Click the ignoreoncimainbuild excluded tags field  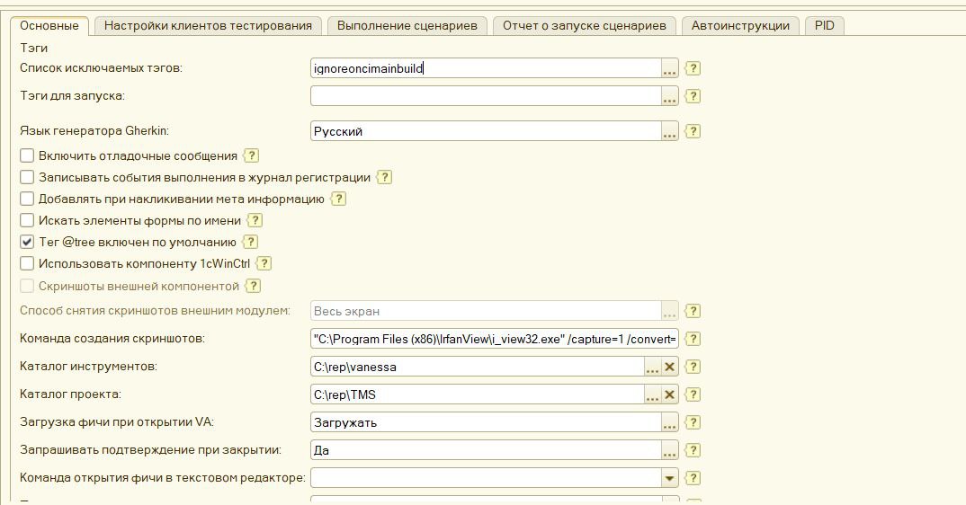pyautogui.click(x=486, y=68)
